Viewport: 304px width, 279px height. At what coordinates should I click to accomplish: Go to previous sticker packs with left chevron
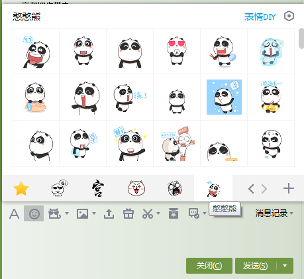[251, 189]
